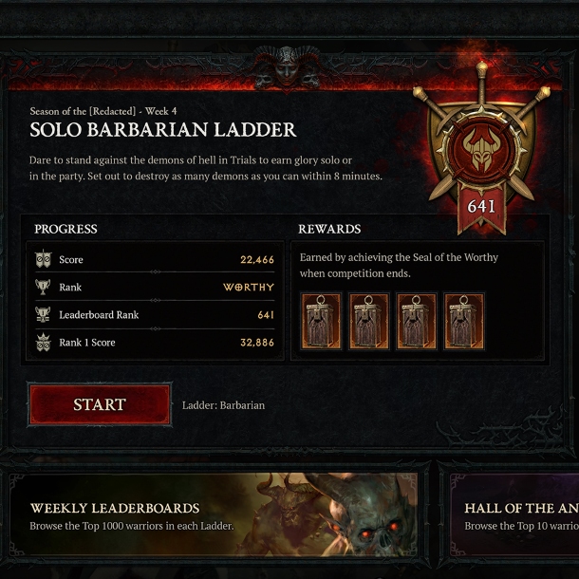Select the fourth reward cache chest
This screenshot has width=579, height=579.
click(464, 321)
